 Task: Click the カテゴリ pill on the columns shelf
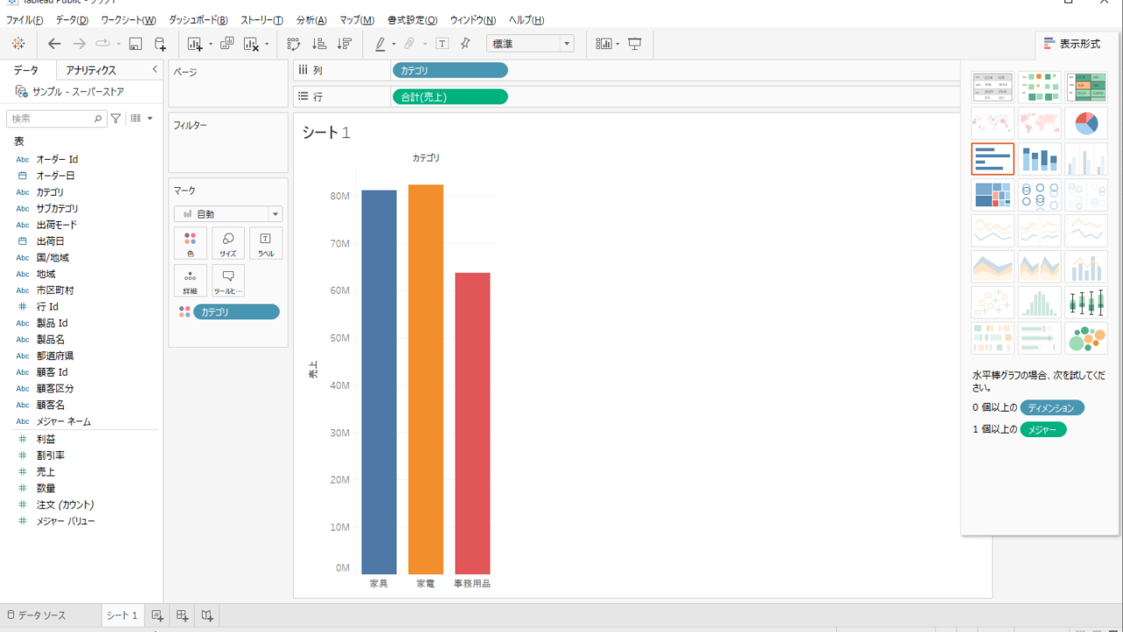tap(449, 71)
